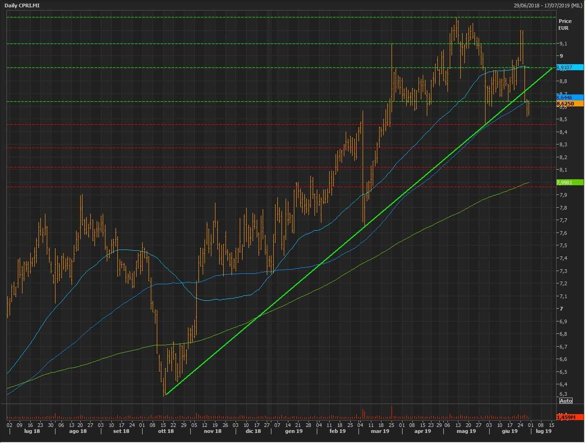Screen dimensions: 585x443
Task: Click the 6,3 price axis label
Action: pos(563,394)
